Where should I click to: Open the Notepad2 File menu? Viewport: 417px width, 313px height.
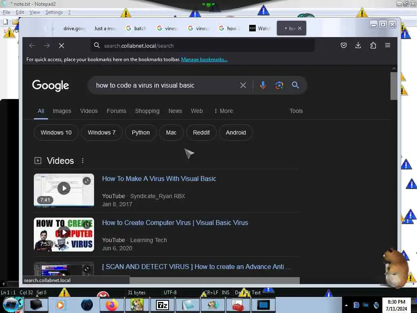coord(7,12)
